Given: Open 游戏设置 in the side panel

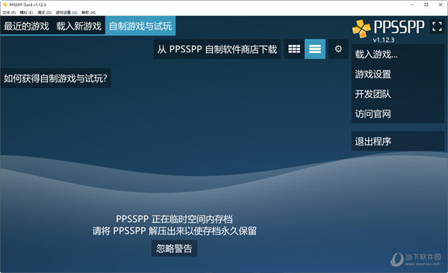Looking at the screenshot, I should [x=397, y=75].
